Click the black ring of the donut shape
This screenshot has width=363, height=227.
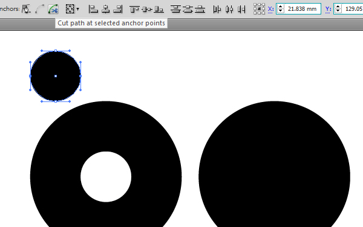tap(106, 127)
